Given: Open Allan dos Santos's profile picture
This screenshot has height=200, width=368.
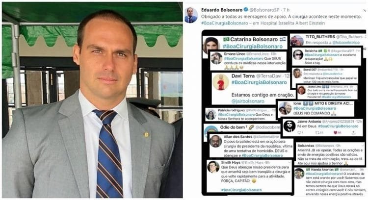Looking at the screenshot, I should [216, 141].
